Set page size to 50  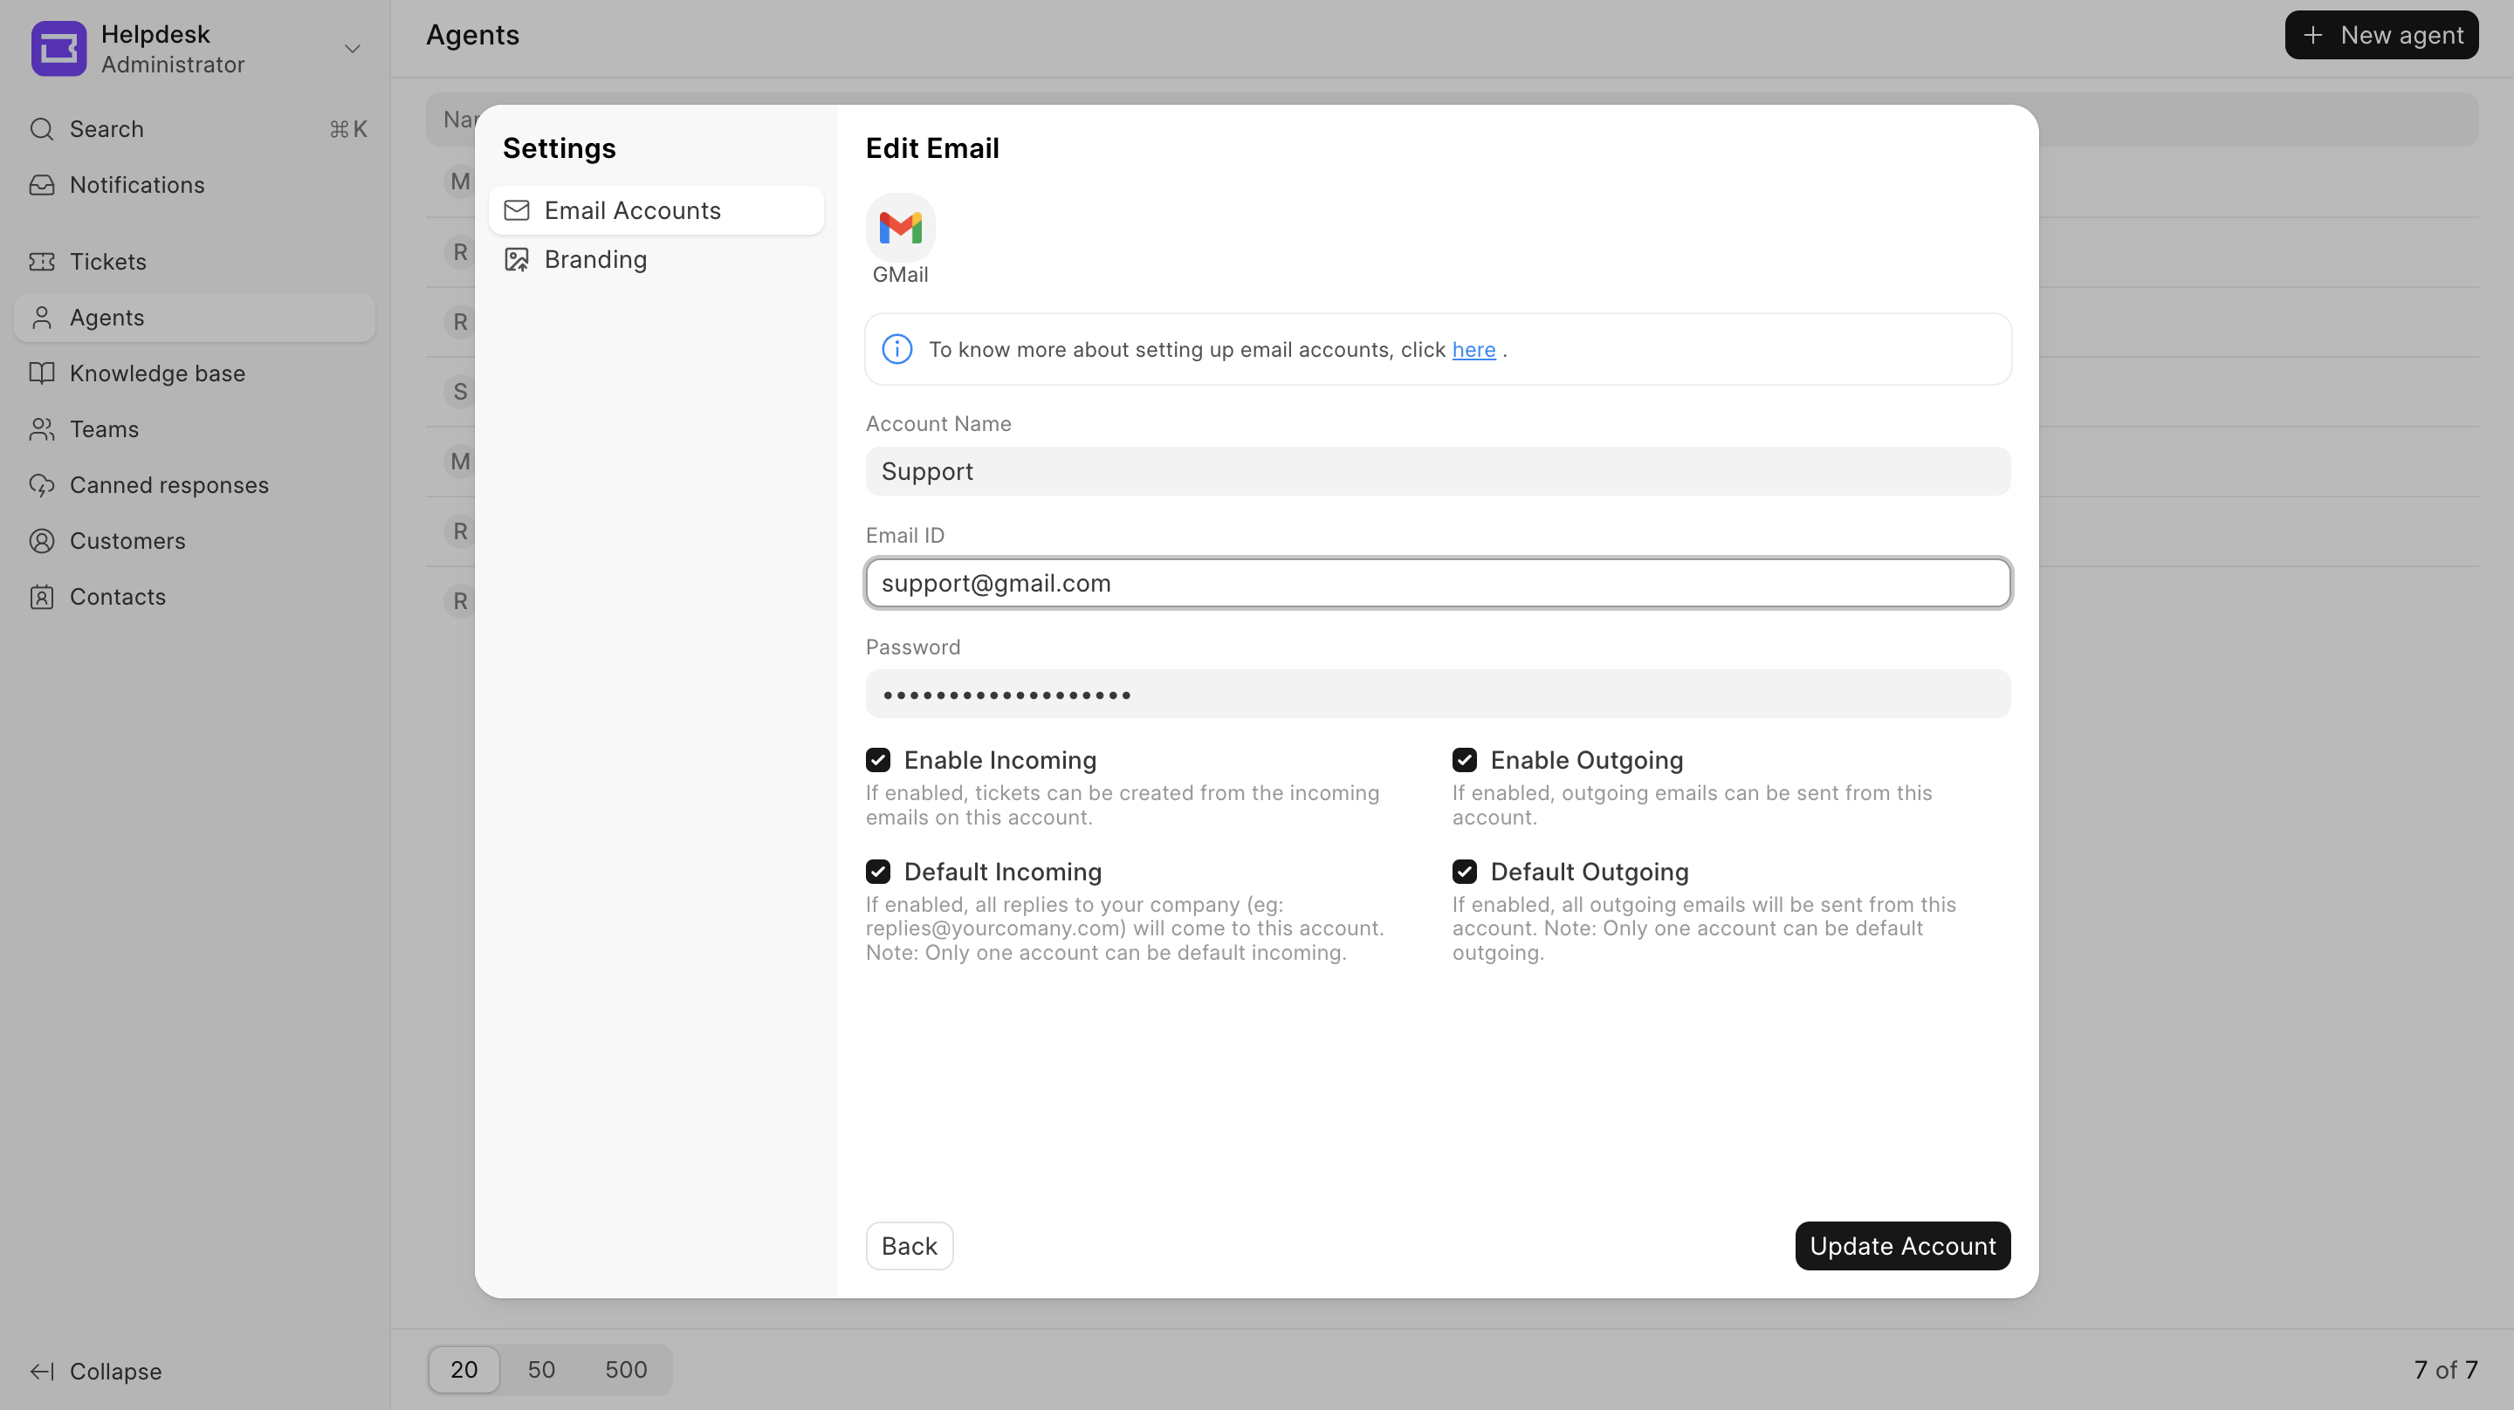(540, 1370)
